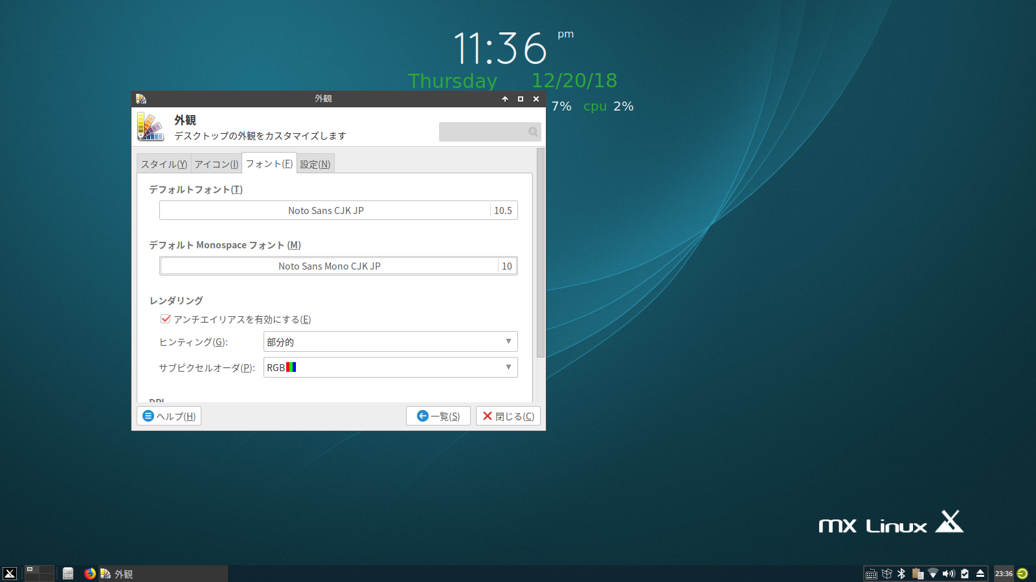The image size is (1036, 582).
Task: Open the wireless network tray icon
Action: pyautogui.click(x=933, y=574)
